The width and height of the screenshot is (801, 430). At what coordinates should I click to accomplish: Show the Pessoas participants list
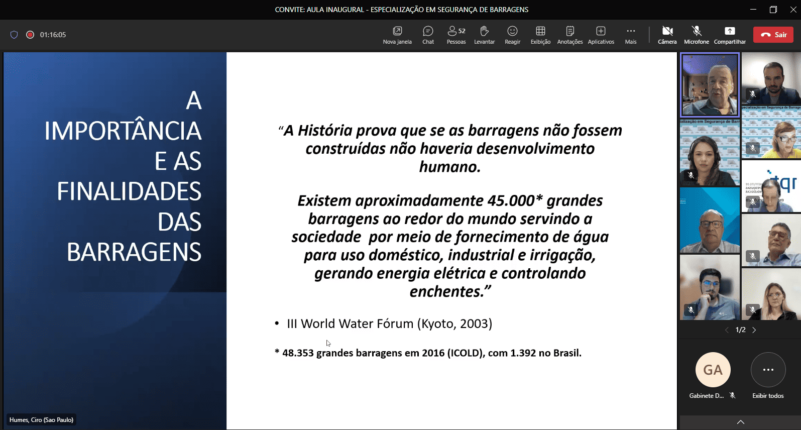456,35
